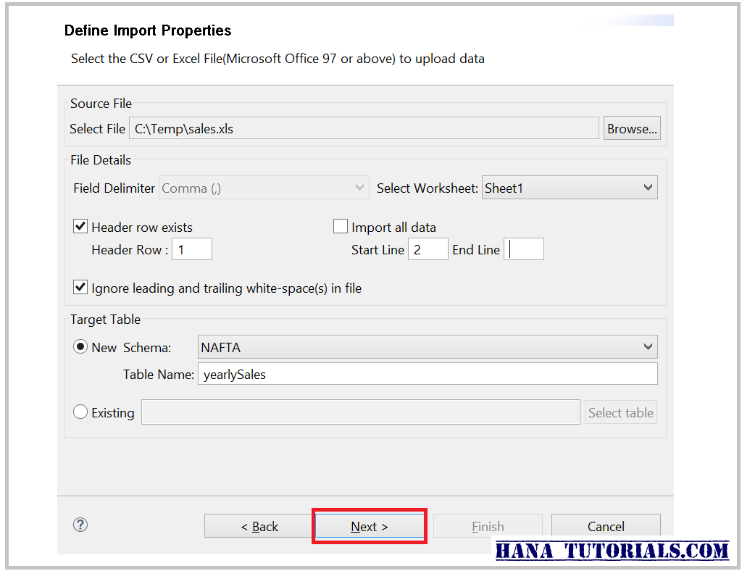Edit the Table Name field showing yearlySales

428,374
